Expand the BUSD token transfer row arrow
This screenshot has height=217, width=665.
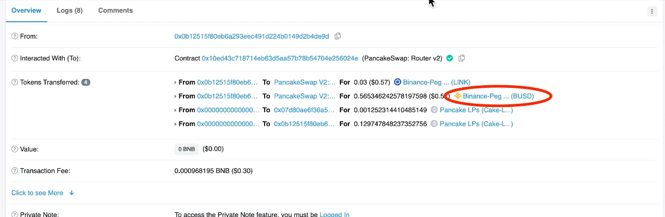pyautogui.click(x=176, y=96)
